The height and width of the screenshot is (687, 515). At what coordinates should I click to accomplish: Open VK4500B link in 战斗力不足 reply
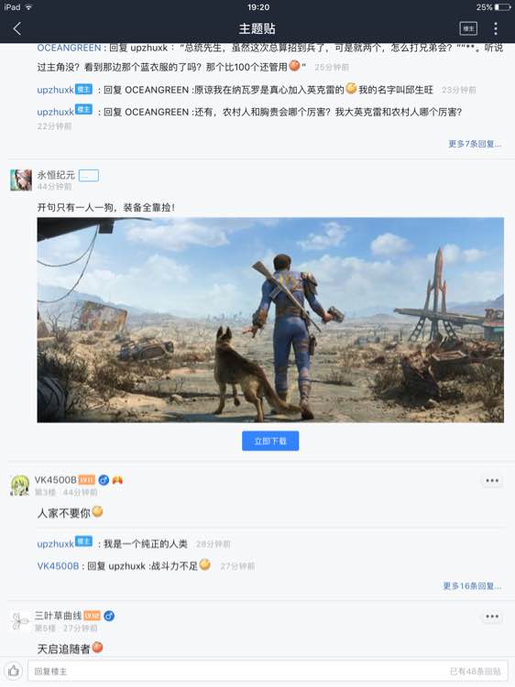58,566
